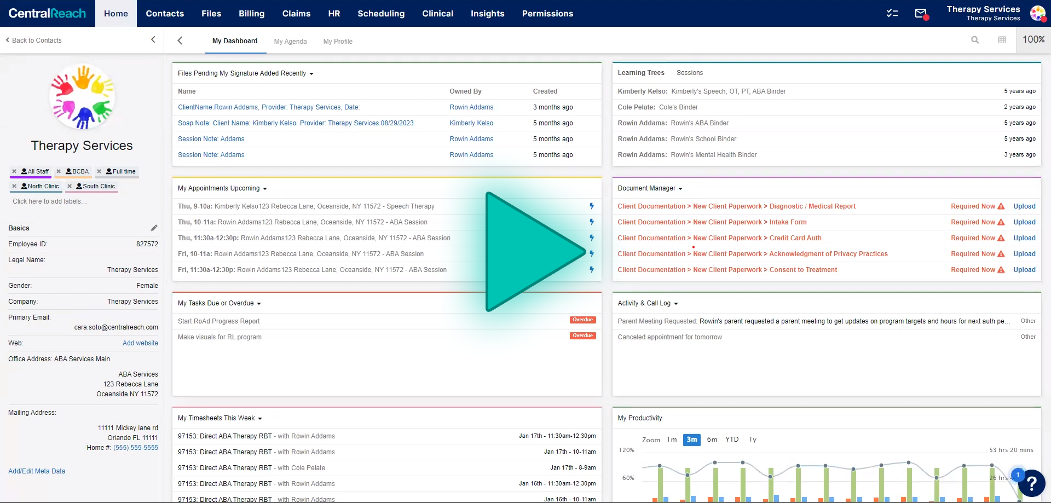Switch to Sessions tab in Learning Trees
The image size is (1051, 503).
pos(690,73)
